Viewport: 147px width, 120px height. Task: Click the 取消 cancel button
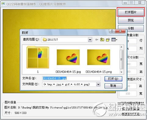coord(113,86)
